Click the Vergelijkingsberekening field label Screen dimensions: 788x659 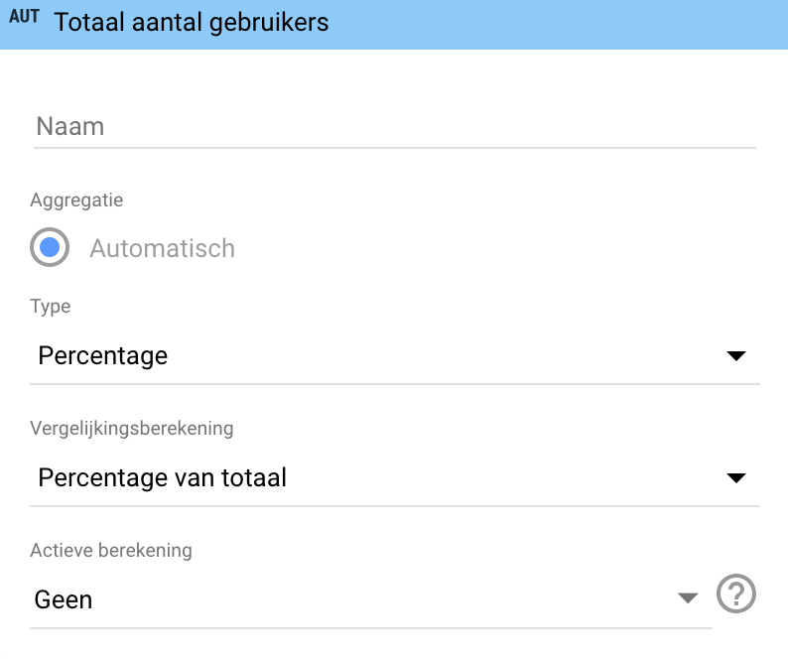[x=132, y=429]
